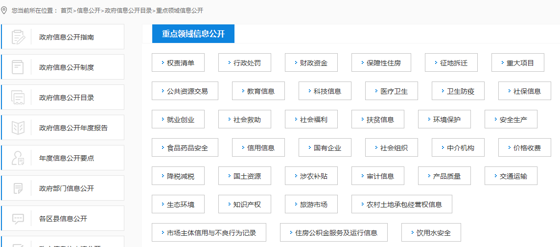Image resolution: width=560 pixels, height=247 pixels.
Task: Click the icon next to 政府信息公开制度
Action: click(18, 67)
